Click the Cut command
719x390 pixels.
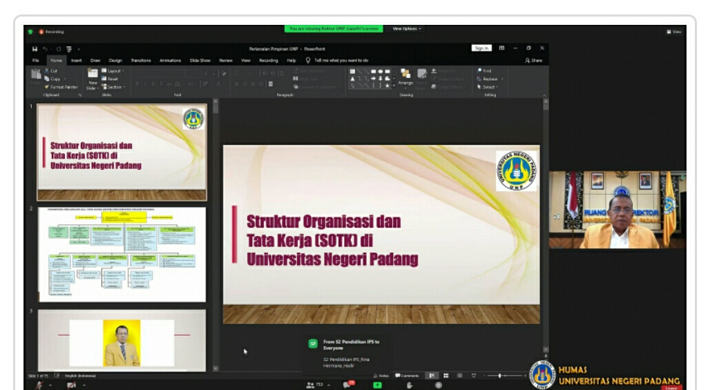point(52,70)
